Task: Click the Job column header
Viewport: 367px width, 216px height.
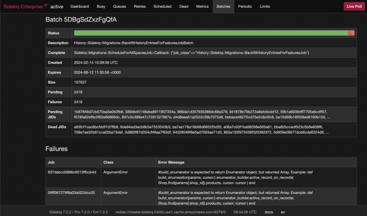Action: [x=51, y=162]
